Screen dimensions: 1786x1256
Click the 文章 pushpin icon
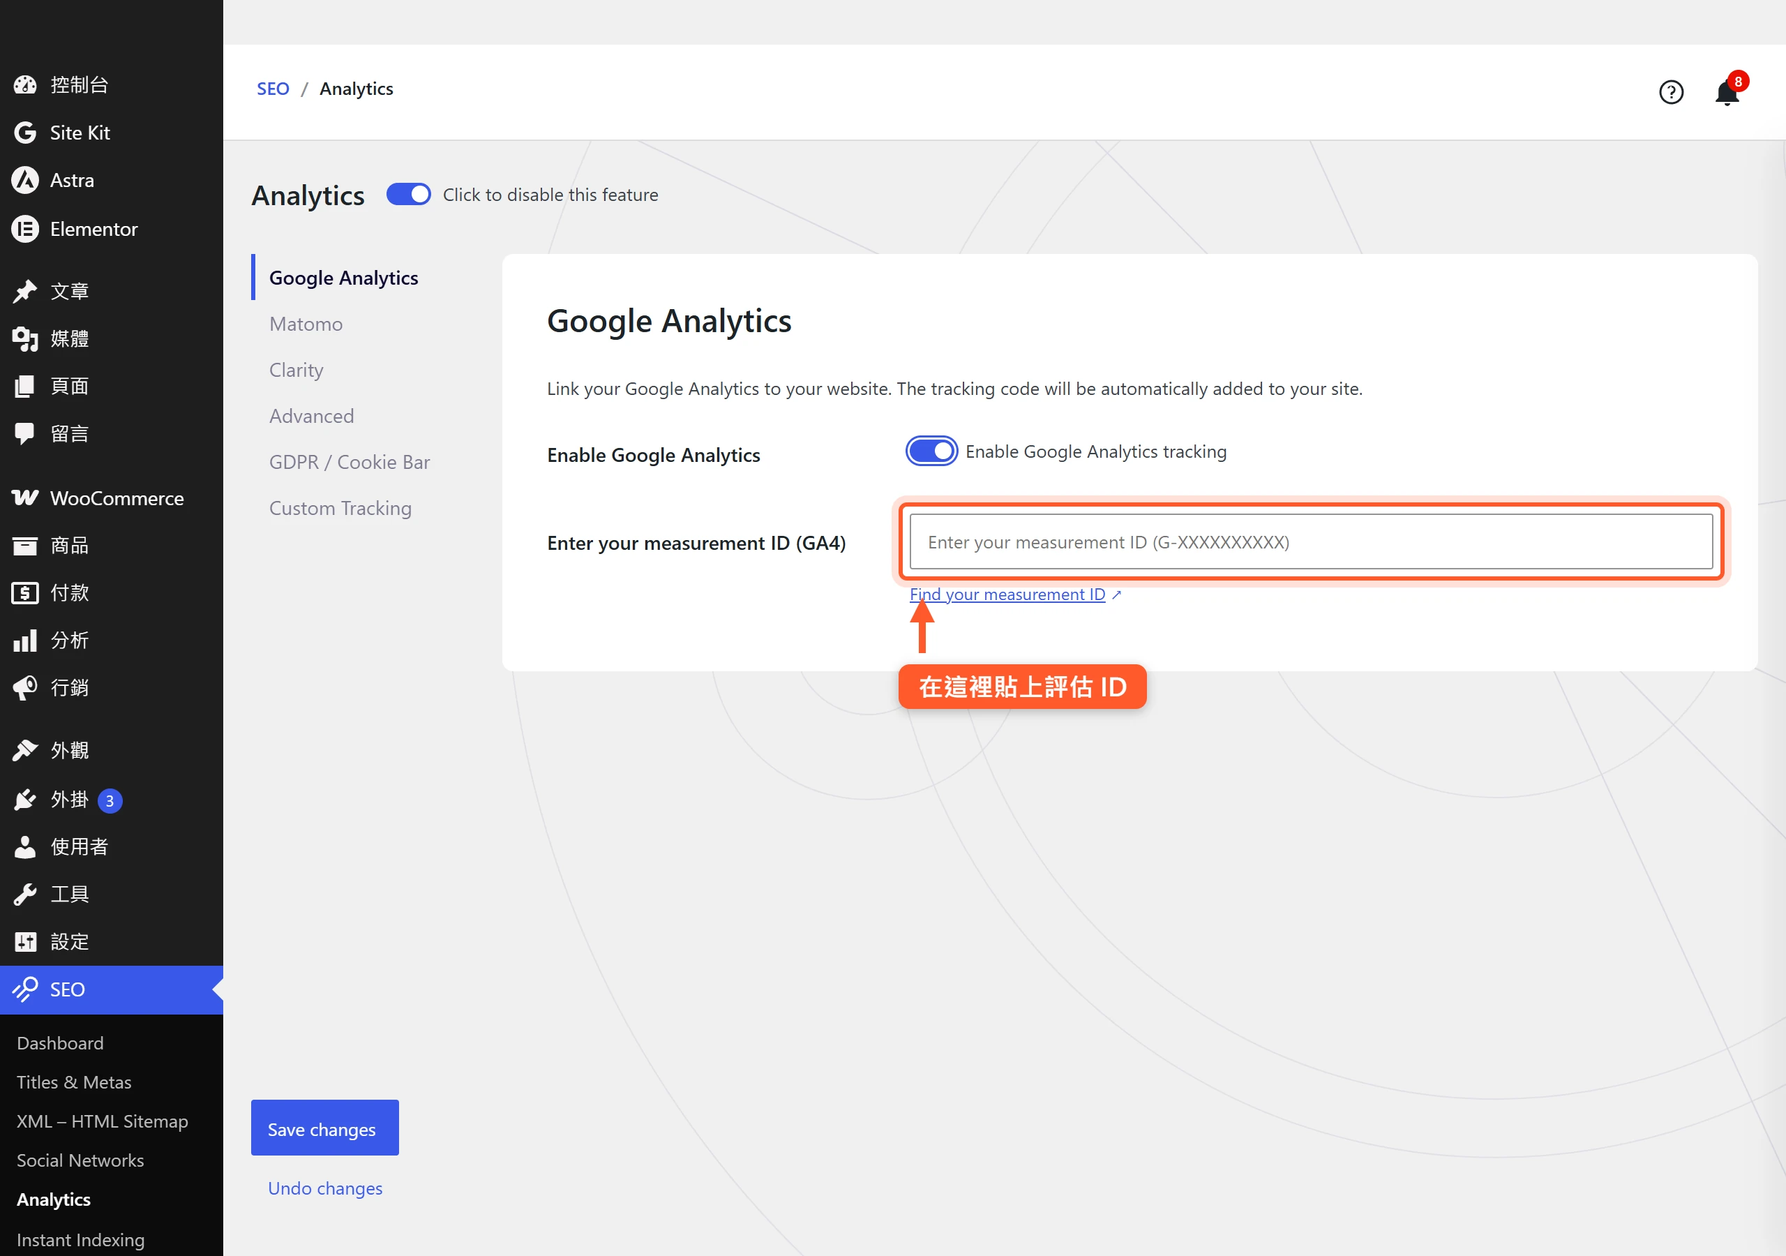click(x=25, y=292)
